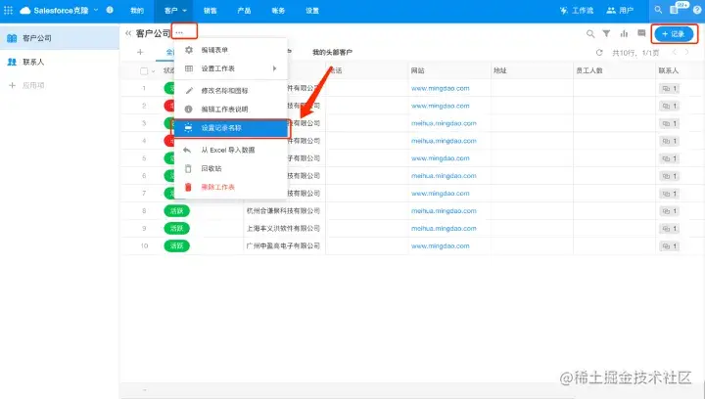Choose 编辑工作表说明 from the menu
Viewport: 705px width, 399px height.
point(231,110)
